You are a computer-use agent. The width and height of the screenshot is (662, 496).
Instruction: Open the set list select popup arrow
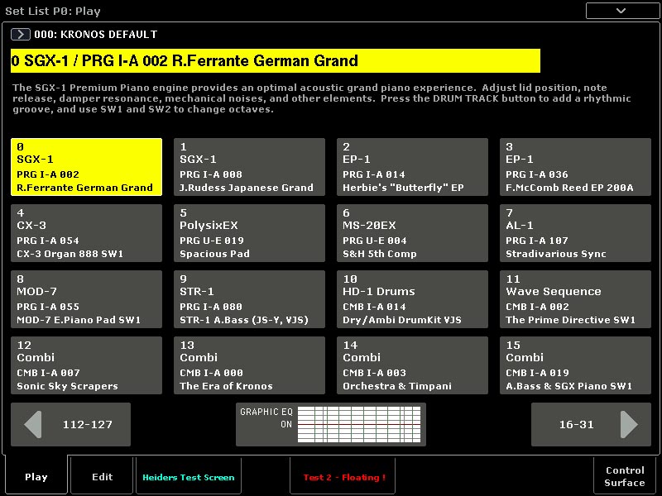(20, 34)
